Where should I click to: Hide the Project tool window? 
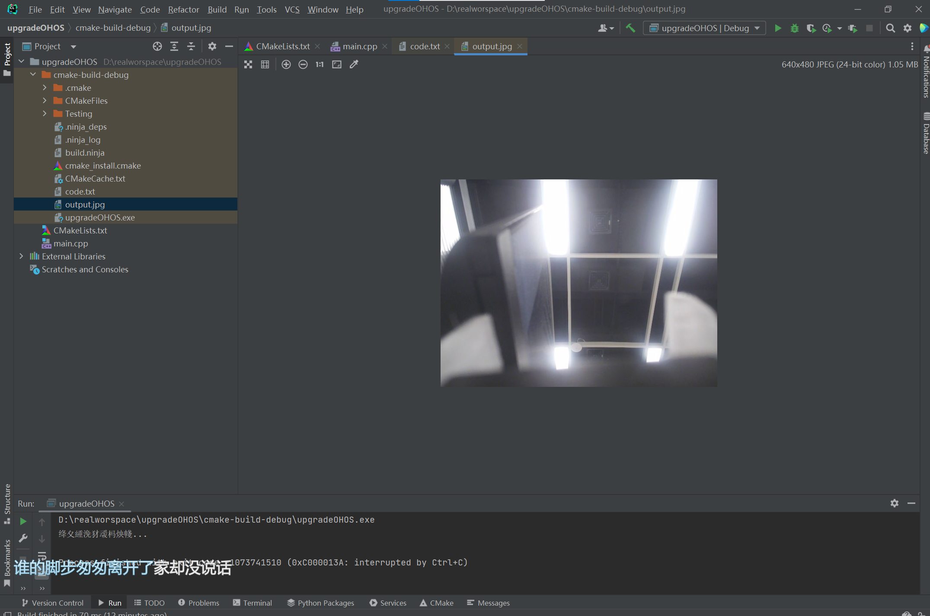229,46
